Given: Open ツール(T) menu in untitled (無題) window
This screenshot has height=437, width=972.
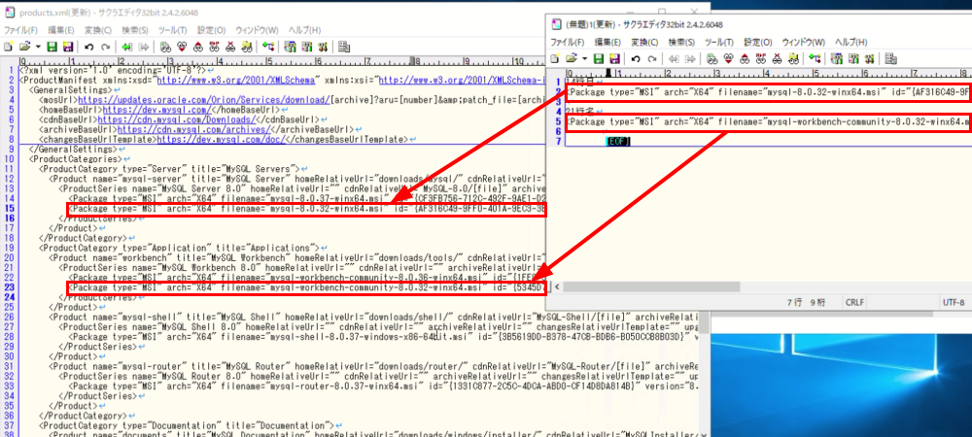Looking at the screenshot, I should tap(718, 42).
